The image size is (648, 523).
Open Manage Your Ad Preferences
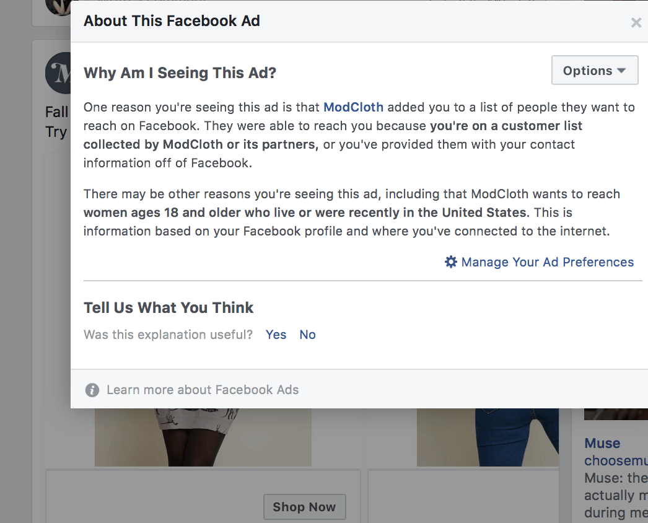tap(547, 261)
